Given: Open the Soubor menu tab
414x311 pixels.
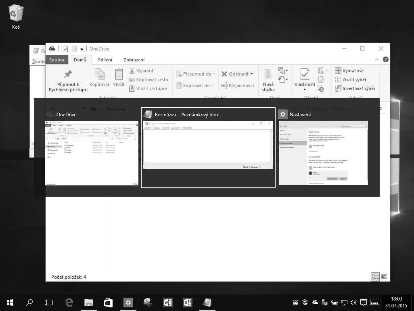Looking at the screenshot, I should coord(57,60).
